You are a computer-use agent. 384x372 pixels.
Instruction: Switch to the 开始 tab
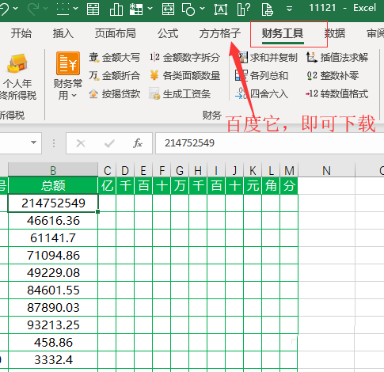point(21,34)
